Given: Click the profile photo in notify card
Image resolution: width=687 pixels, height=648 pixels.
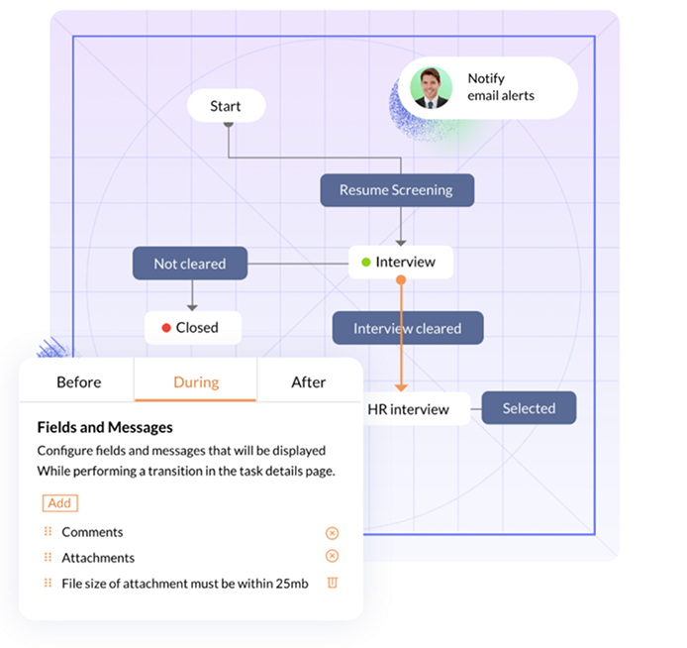Looking at the screenshot, I should pos(431,87).
